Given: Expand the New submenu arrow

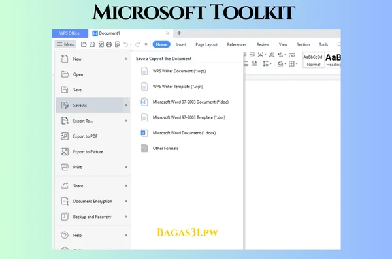Looking at the screenshot, I should tap(126, 59).
